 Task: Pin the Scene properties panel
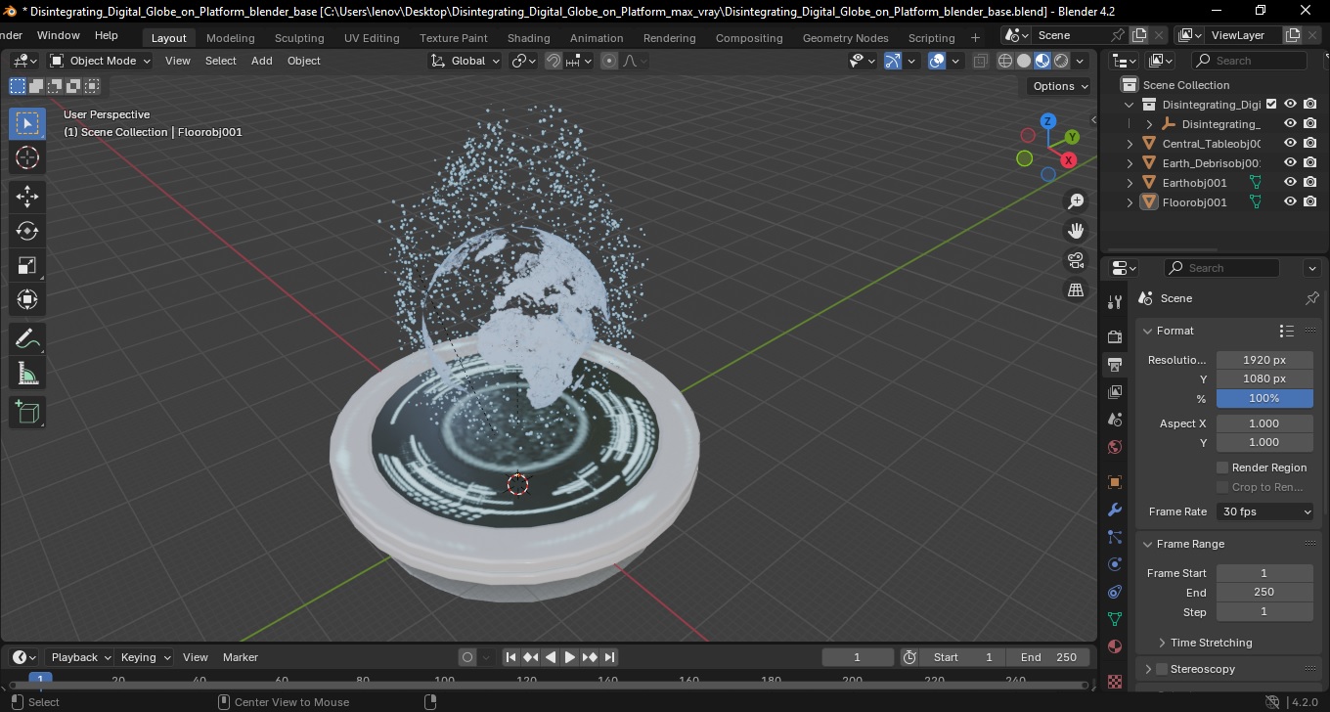tap(1311, 298)
